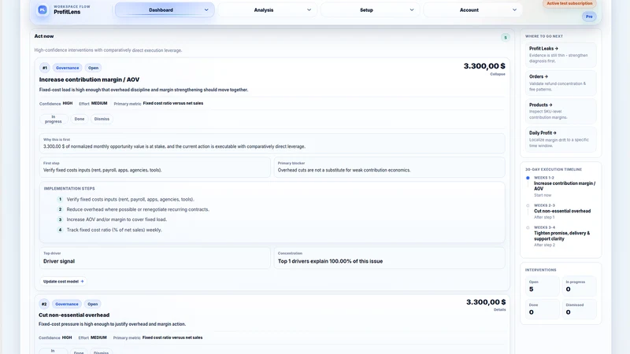Go to Products page

[x=561, y=111]
